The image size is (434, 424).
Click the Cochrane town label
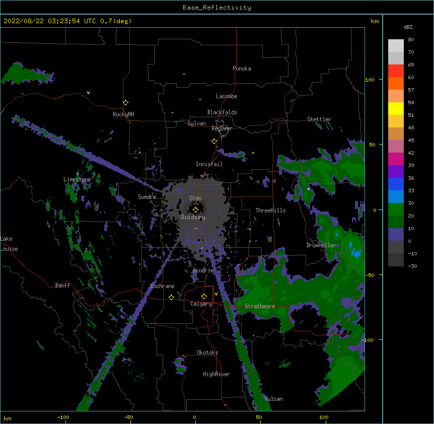[162, 286]
